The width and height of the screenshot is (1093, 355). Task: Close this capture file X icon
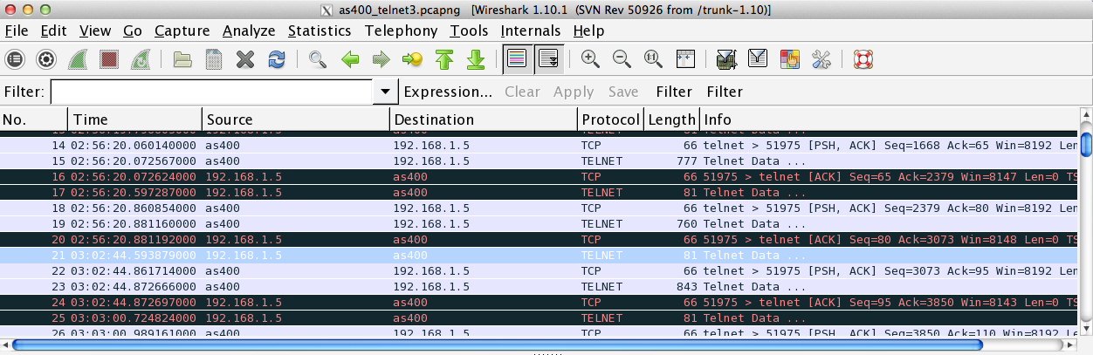[245, 59]
